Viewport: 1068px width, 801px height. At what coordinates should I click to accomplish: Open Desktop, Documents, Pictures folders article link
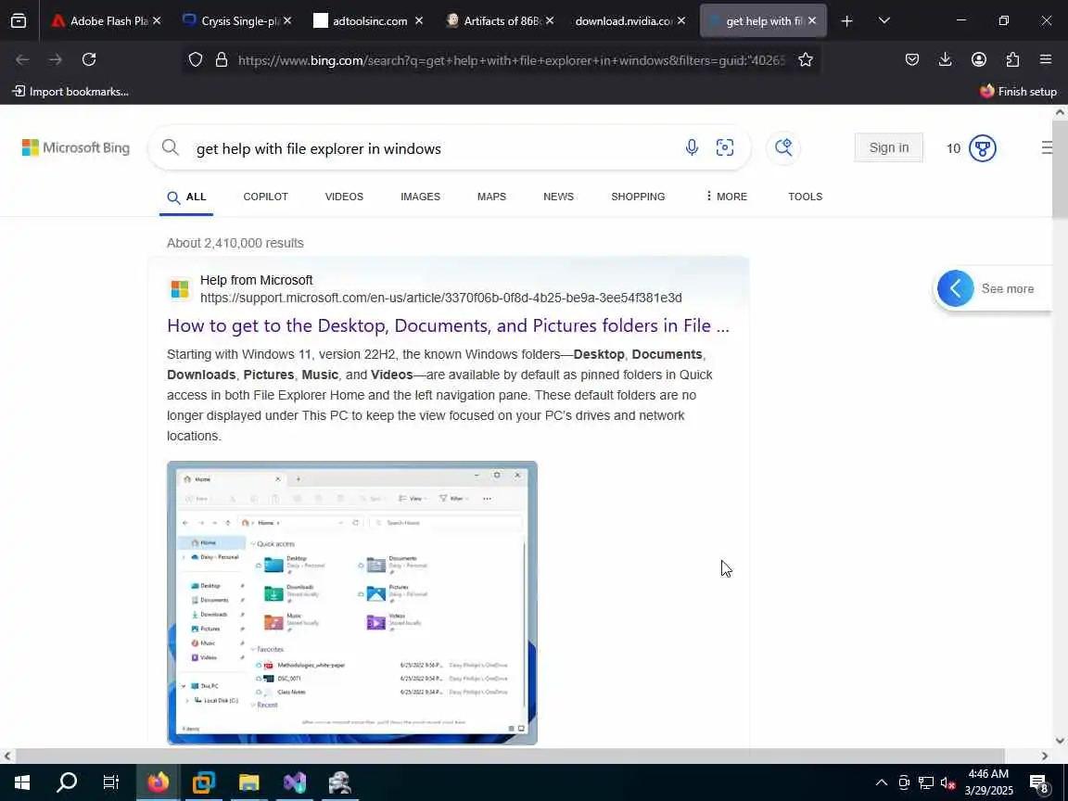448,325
